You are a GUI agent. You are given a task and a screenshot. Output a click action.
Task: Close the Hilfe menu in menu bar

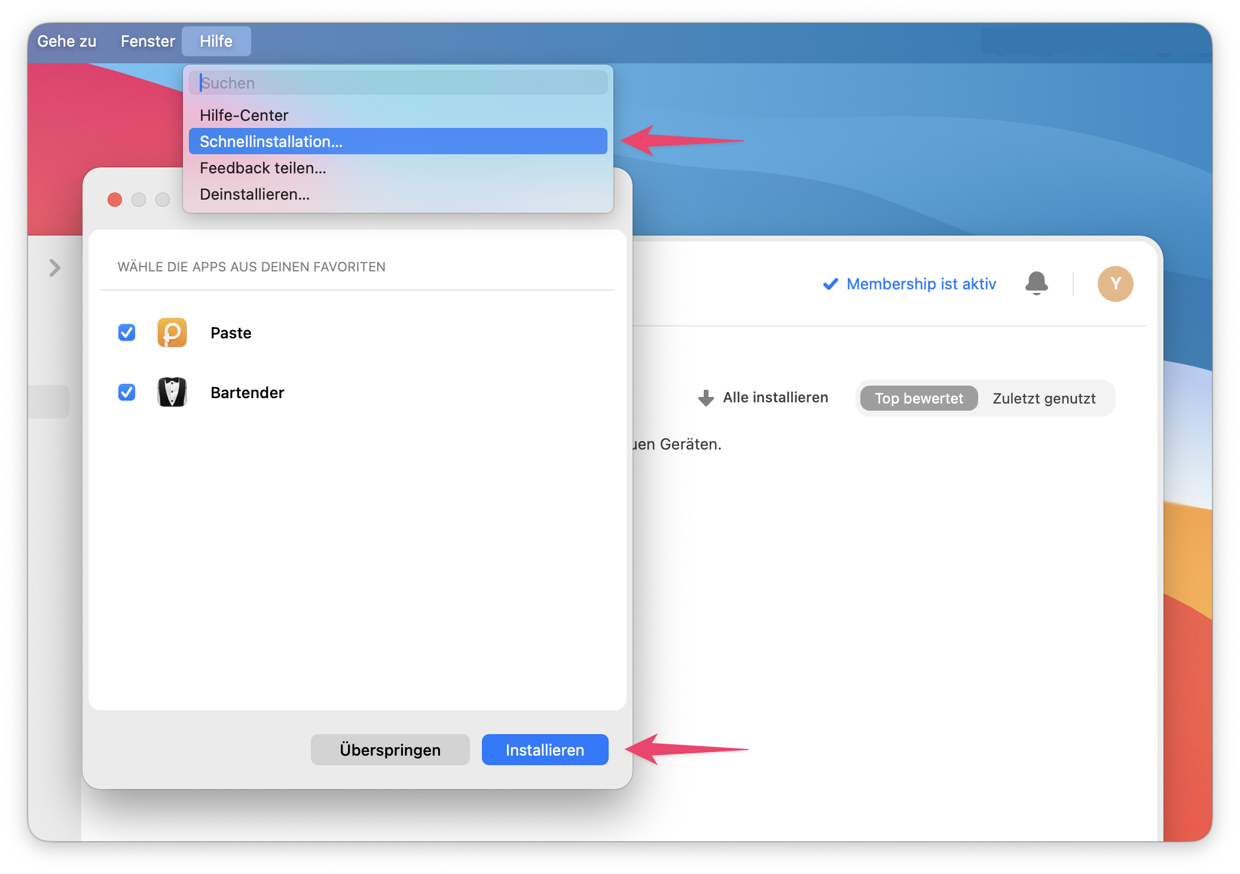point(216,41)
